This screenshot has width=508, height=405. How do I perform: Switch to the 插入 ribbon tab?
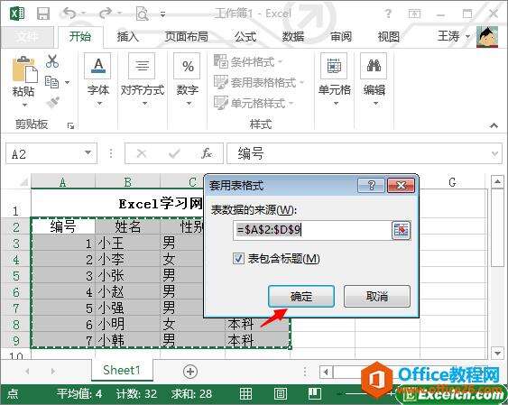pos(127,37)
